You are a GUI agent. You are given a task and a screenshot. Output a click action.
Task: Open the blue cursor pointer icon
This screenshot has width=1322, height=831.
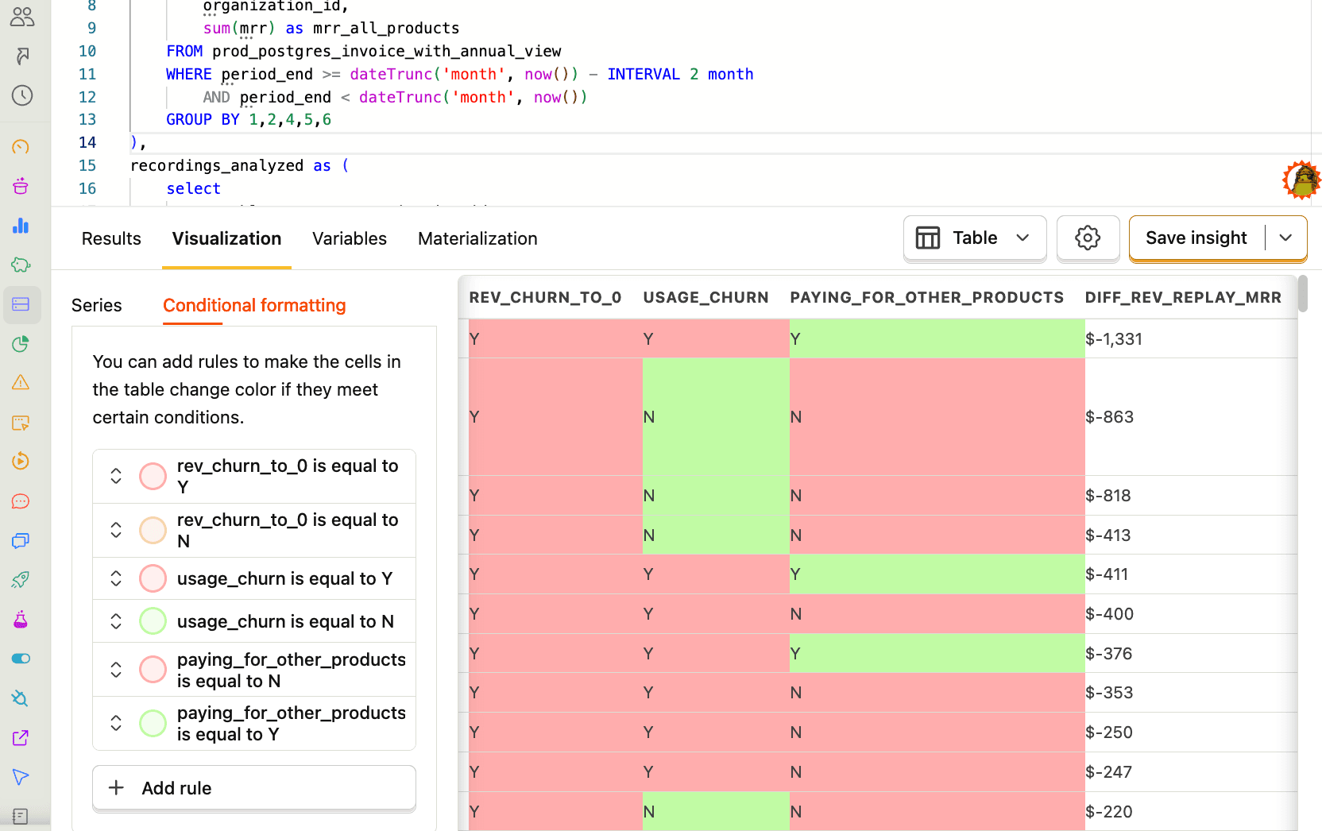[21, 777]
